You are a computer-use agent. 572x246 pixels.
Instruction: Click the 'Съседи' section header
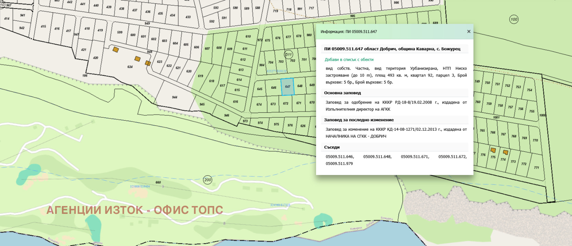(332, 147)
